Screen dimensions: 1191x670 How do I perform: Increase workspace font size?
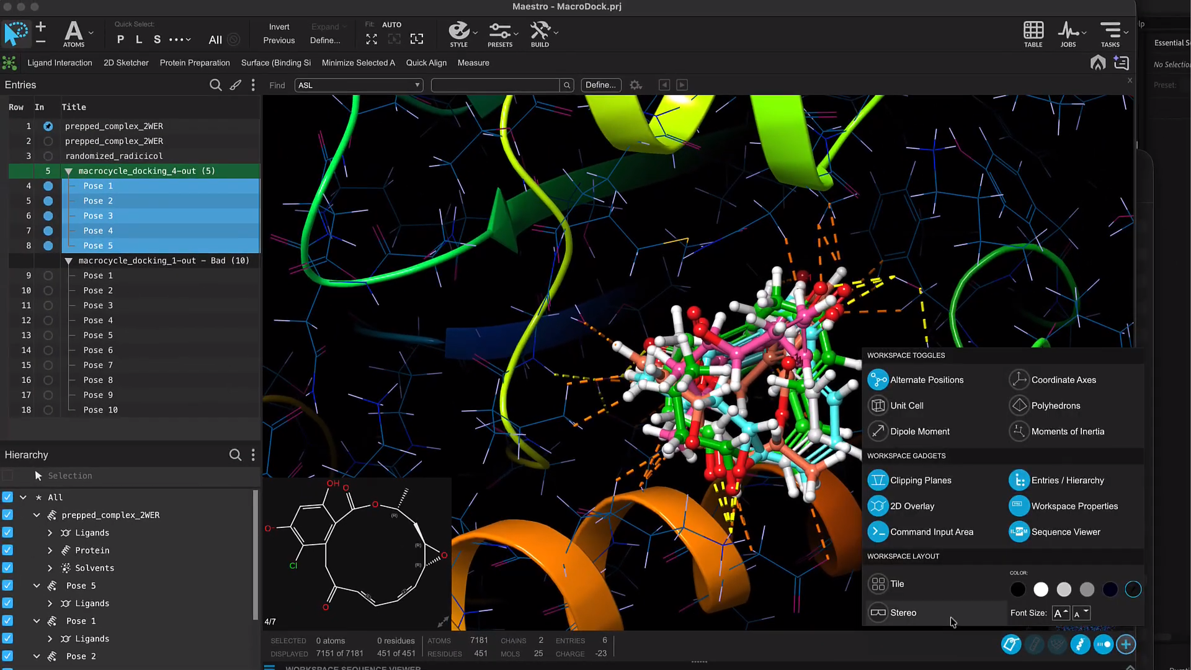tap(1061, 613)
